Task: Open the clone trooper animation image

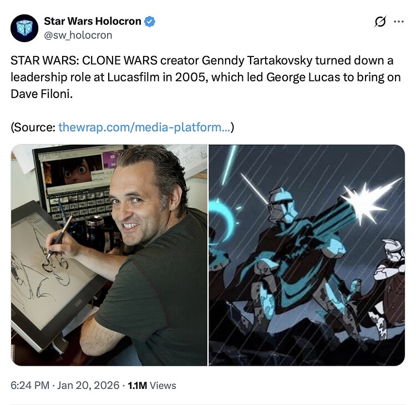Action: tap(307, 255)
